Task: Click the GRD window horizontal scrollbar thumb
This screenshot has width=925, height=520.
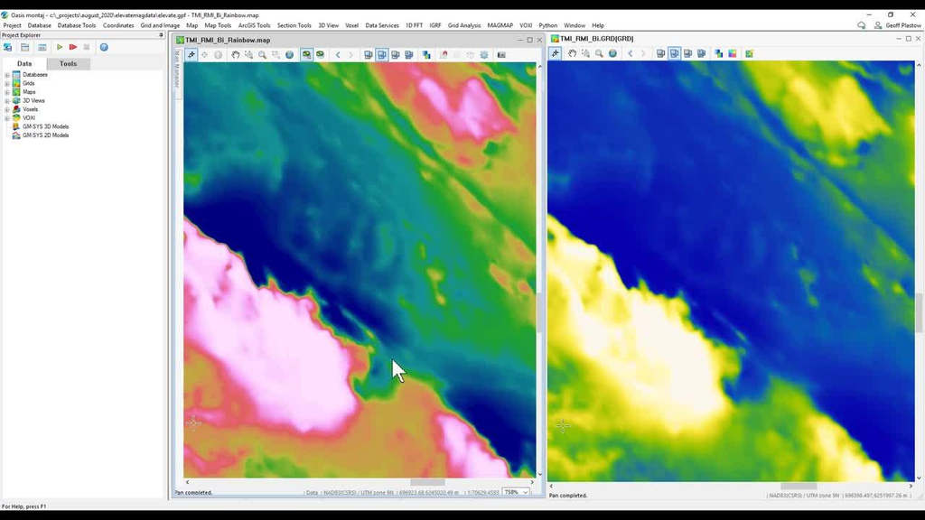Action: pyautogui.click(x=799, y=487)
